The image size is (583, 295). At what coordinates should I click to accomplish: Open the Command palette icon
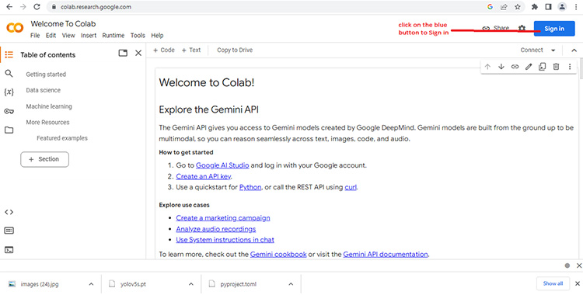click(9, 231)
